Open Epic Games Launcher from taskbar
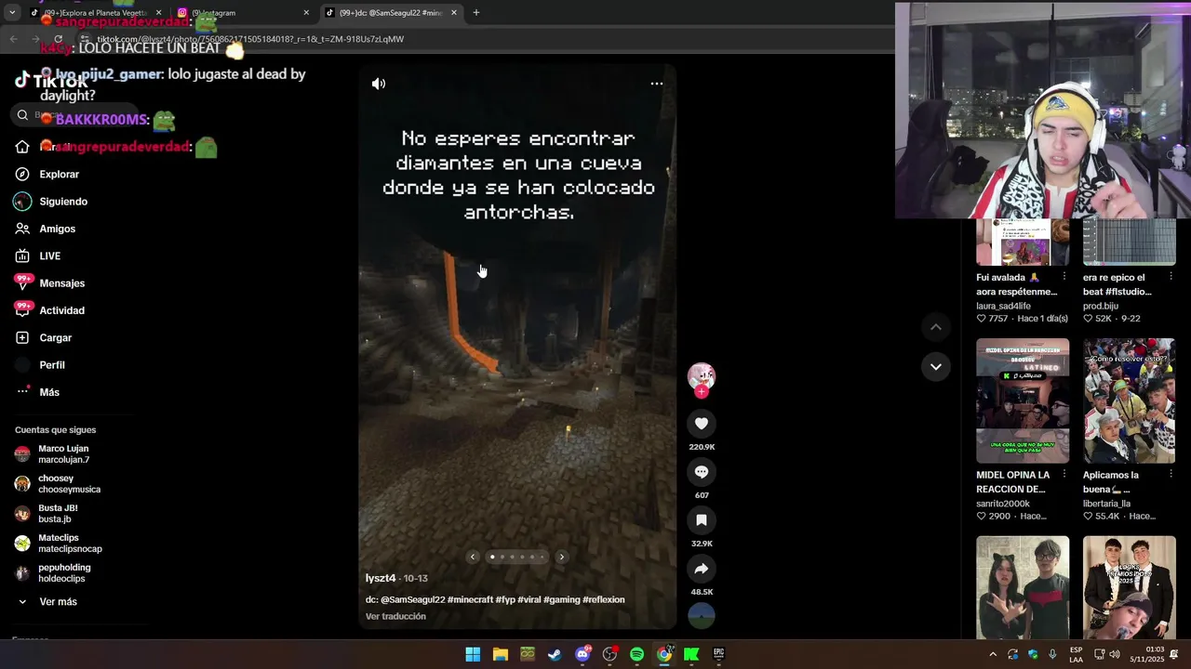This screenshot has height=669, width=1191. click(x=718, y=654)
